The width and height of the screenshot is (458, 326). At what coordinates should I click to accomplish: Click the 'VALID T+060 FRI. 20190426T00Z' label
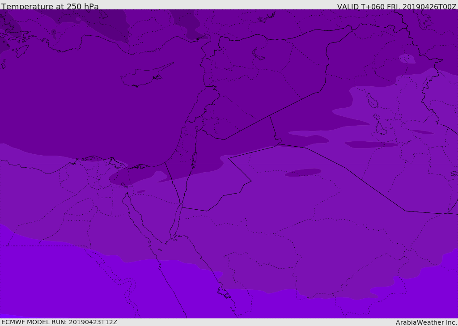397,7
